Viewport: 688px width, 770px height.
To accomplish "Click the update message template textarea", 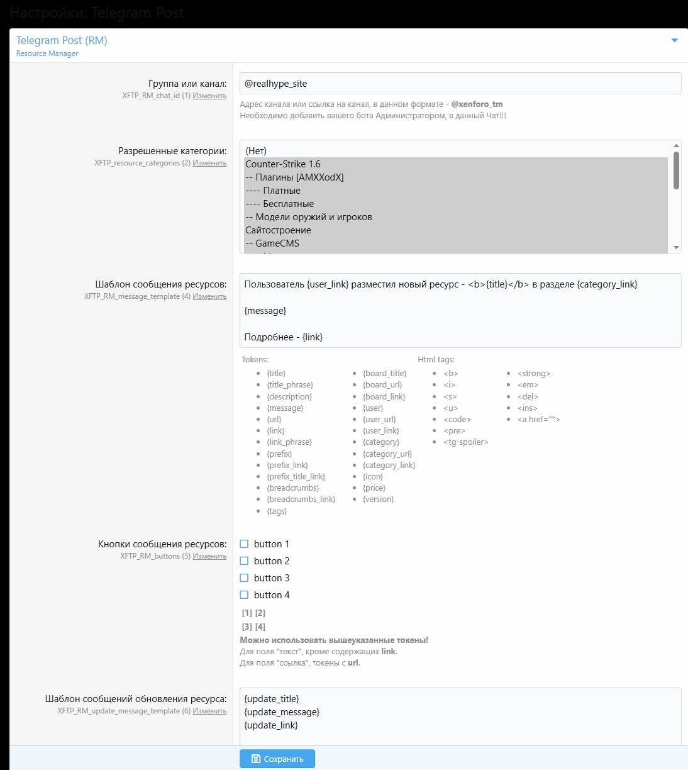I will [460, 717].
